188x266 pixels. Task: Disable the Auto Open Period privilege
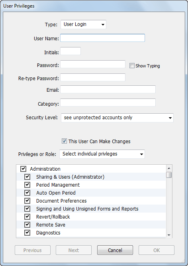pyautogui.click(x=27, y=193)
